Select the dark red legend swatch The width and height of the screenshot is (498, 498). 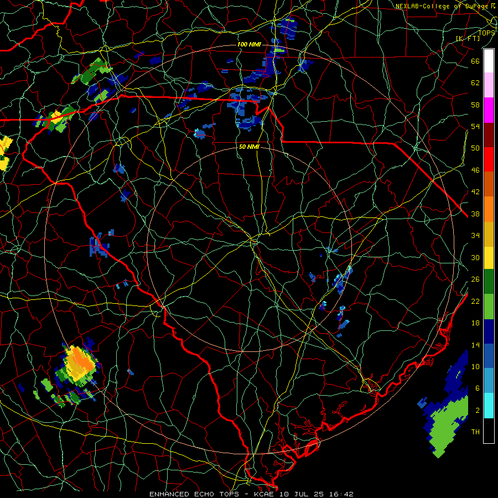coord(489,135)
